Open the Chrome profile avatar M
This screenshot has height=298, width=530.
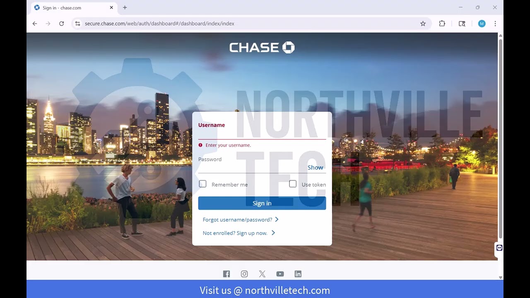(482, 24)
